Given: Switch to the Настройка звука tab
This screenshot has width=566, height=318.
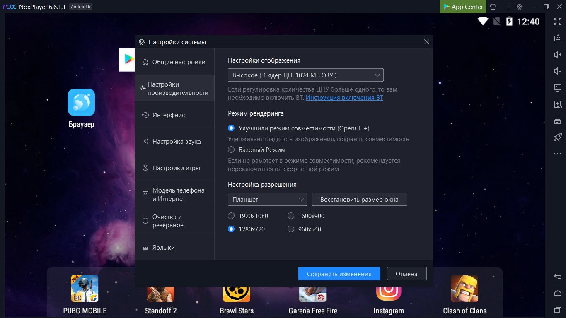Looking at the screenshot, I should 174,141.
